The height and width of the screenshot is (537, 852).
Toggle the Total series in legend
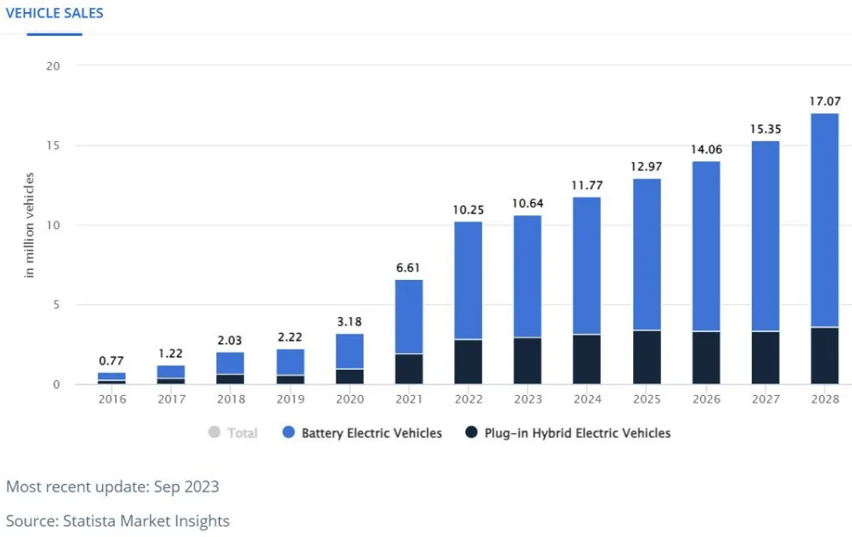[233, 432]
